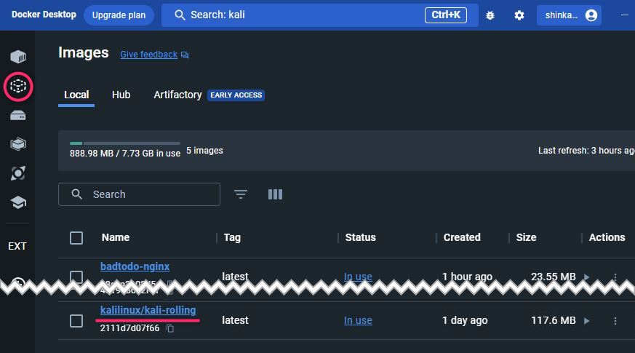This screenshot has width=635, height=353.
Task: Sort by the Size column header
Action: [x=526, y=237]
